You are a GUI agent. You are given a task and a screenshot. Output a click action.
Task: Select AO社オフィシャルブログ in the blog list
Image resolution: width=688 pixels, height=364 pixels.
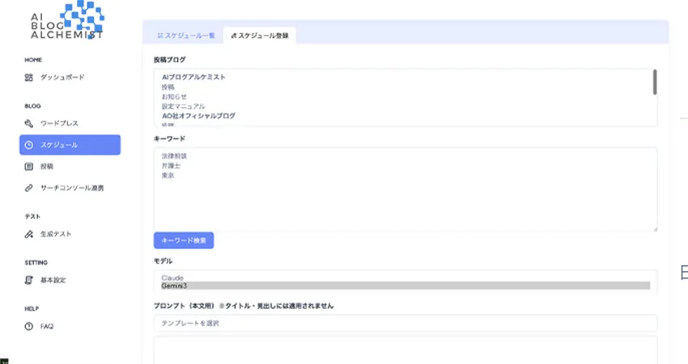click(198, 116)
